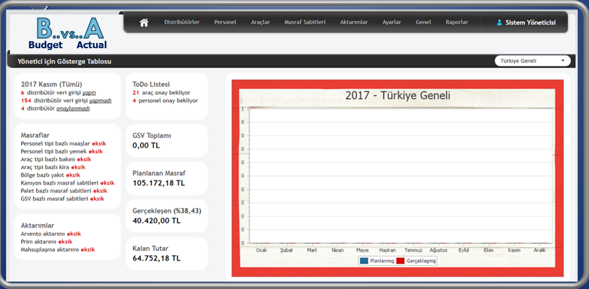Viewport: 589px width, 289px height.
Task: Open the Genel menu
Action: click(x=423, y=22)
